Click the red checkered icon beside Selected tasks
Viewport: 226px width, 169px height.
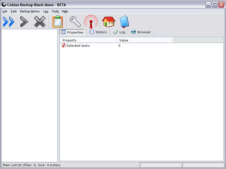point(64,46)
